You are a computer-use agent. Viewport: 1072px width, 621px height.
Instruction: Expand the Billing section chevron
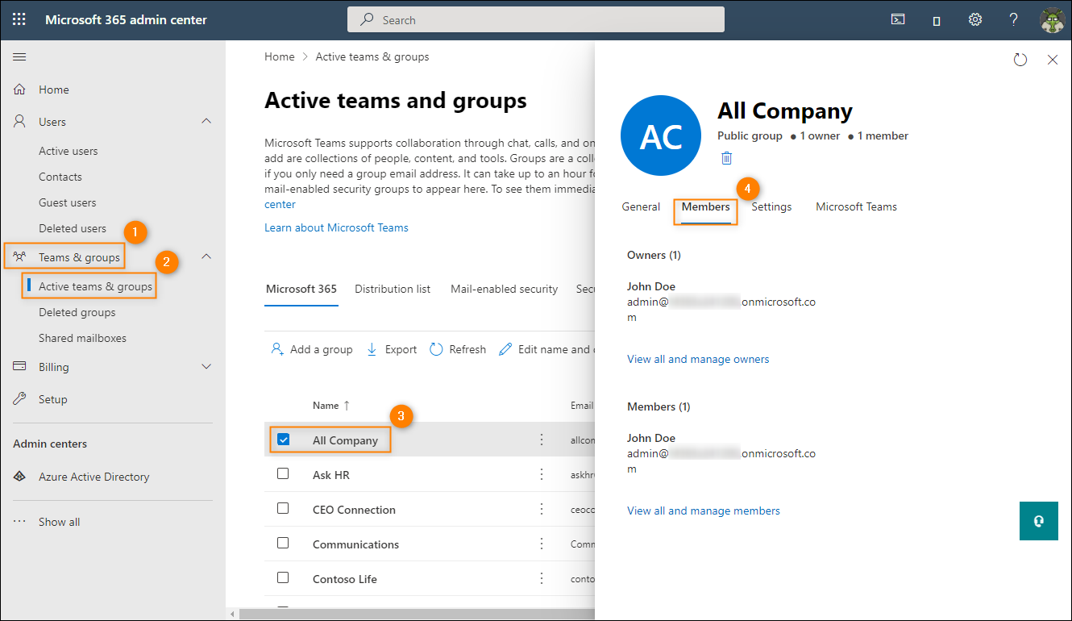(206, 367)
